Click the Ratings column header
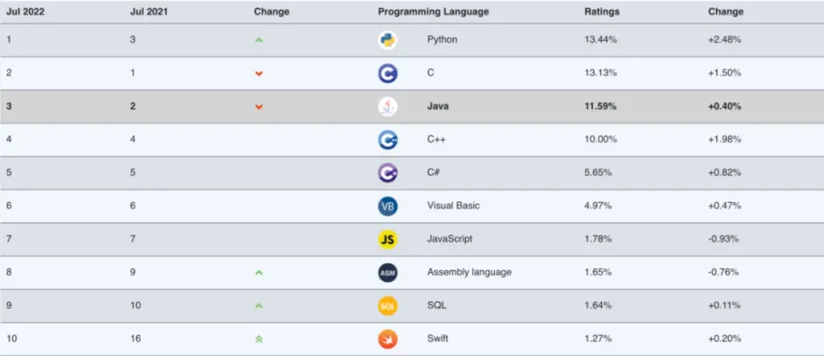 (x=602, y=12)
